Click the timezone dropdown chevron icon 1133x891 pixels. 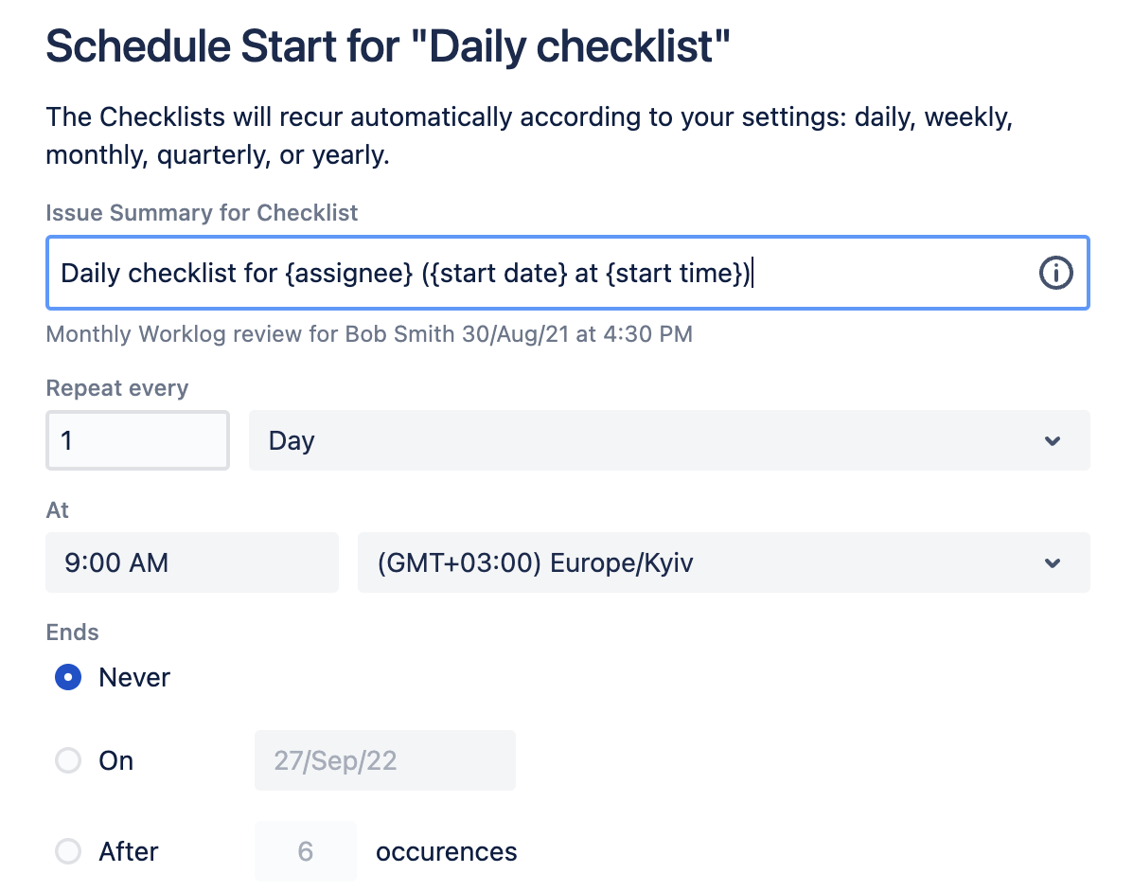[1051, 562]
